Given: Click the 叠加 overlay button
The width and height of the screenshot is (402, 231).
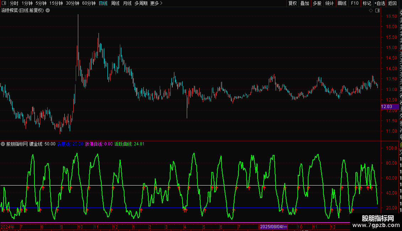Looking at the screenshot, I should click(x=305, y=3).
